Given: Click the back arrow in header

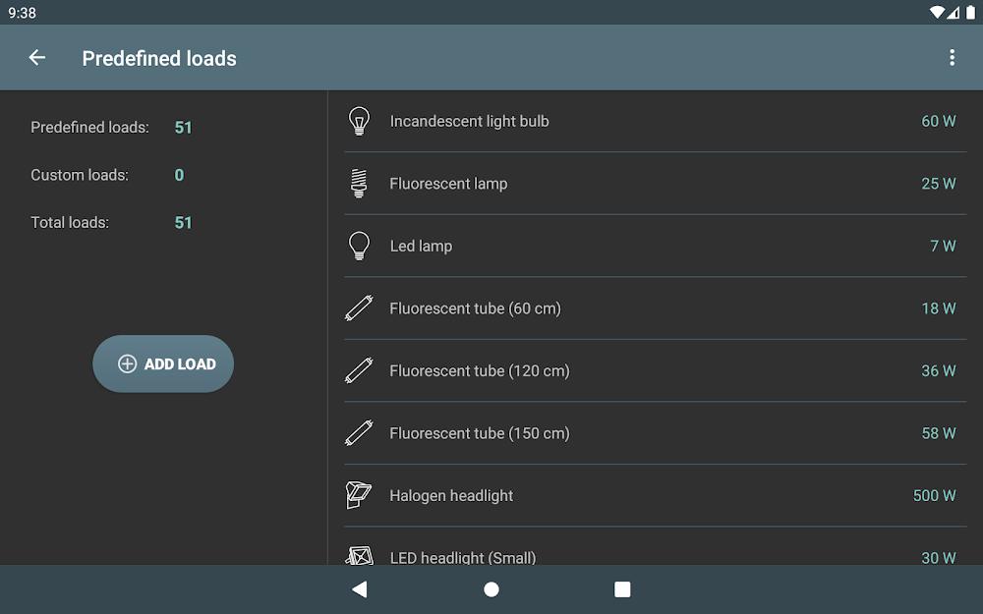Looking at the screenshot, I should (37, 58).
